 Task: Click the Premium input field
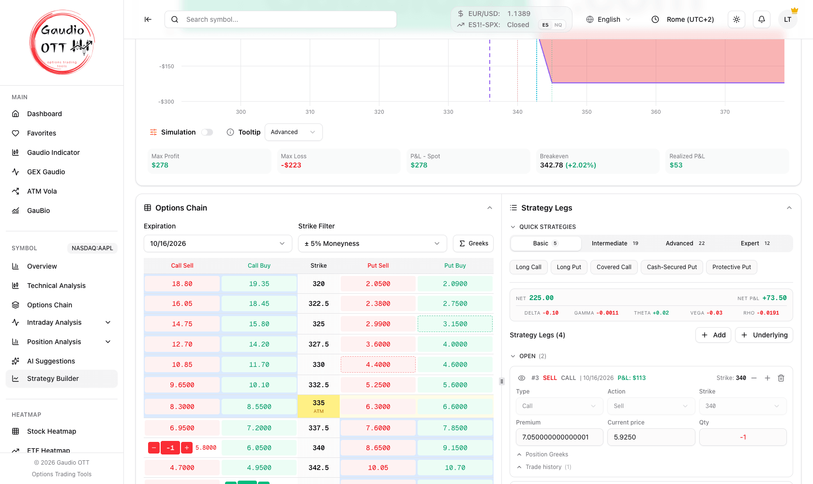tap(559, 437)
